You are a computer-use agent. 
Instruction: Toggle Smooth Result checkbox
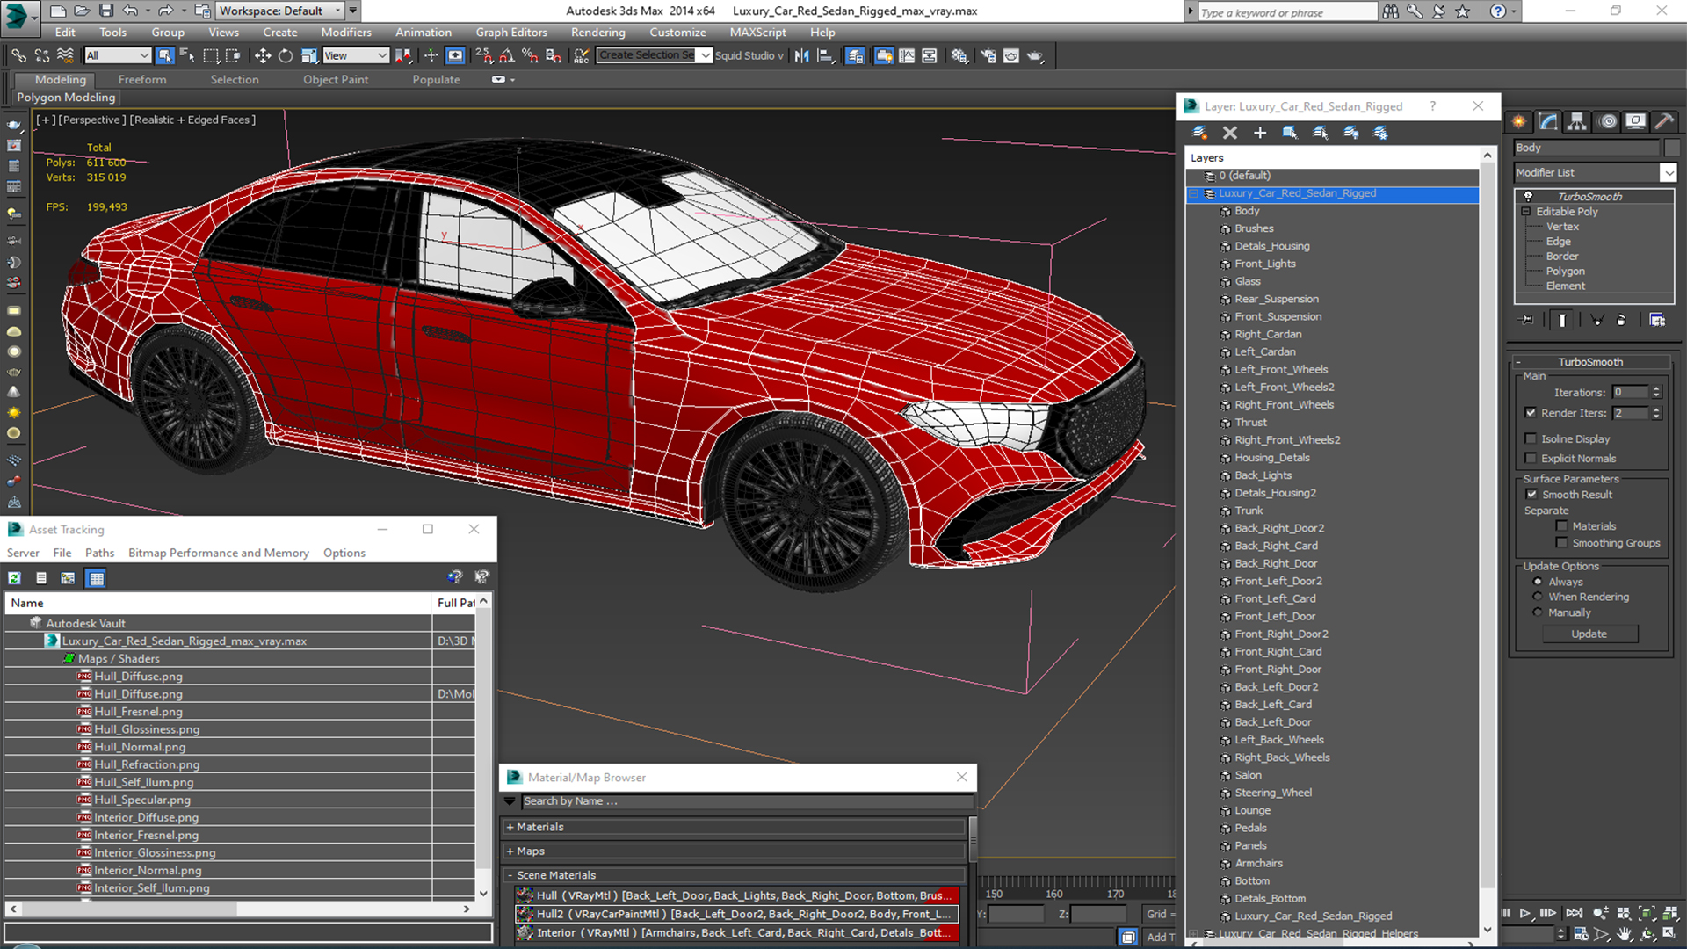point(1531,495)
